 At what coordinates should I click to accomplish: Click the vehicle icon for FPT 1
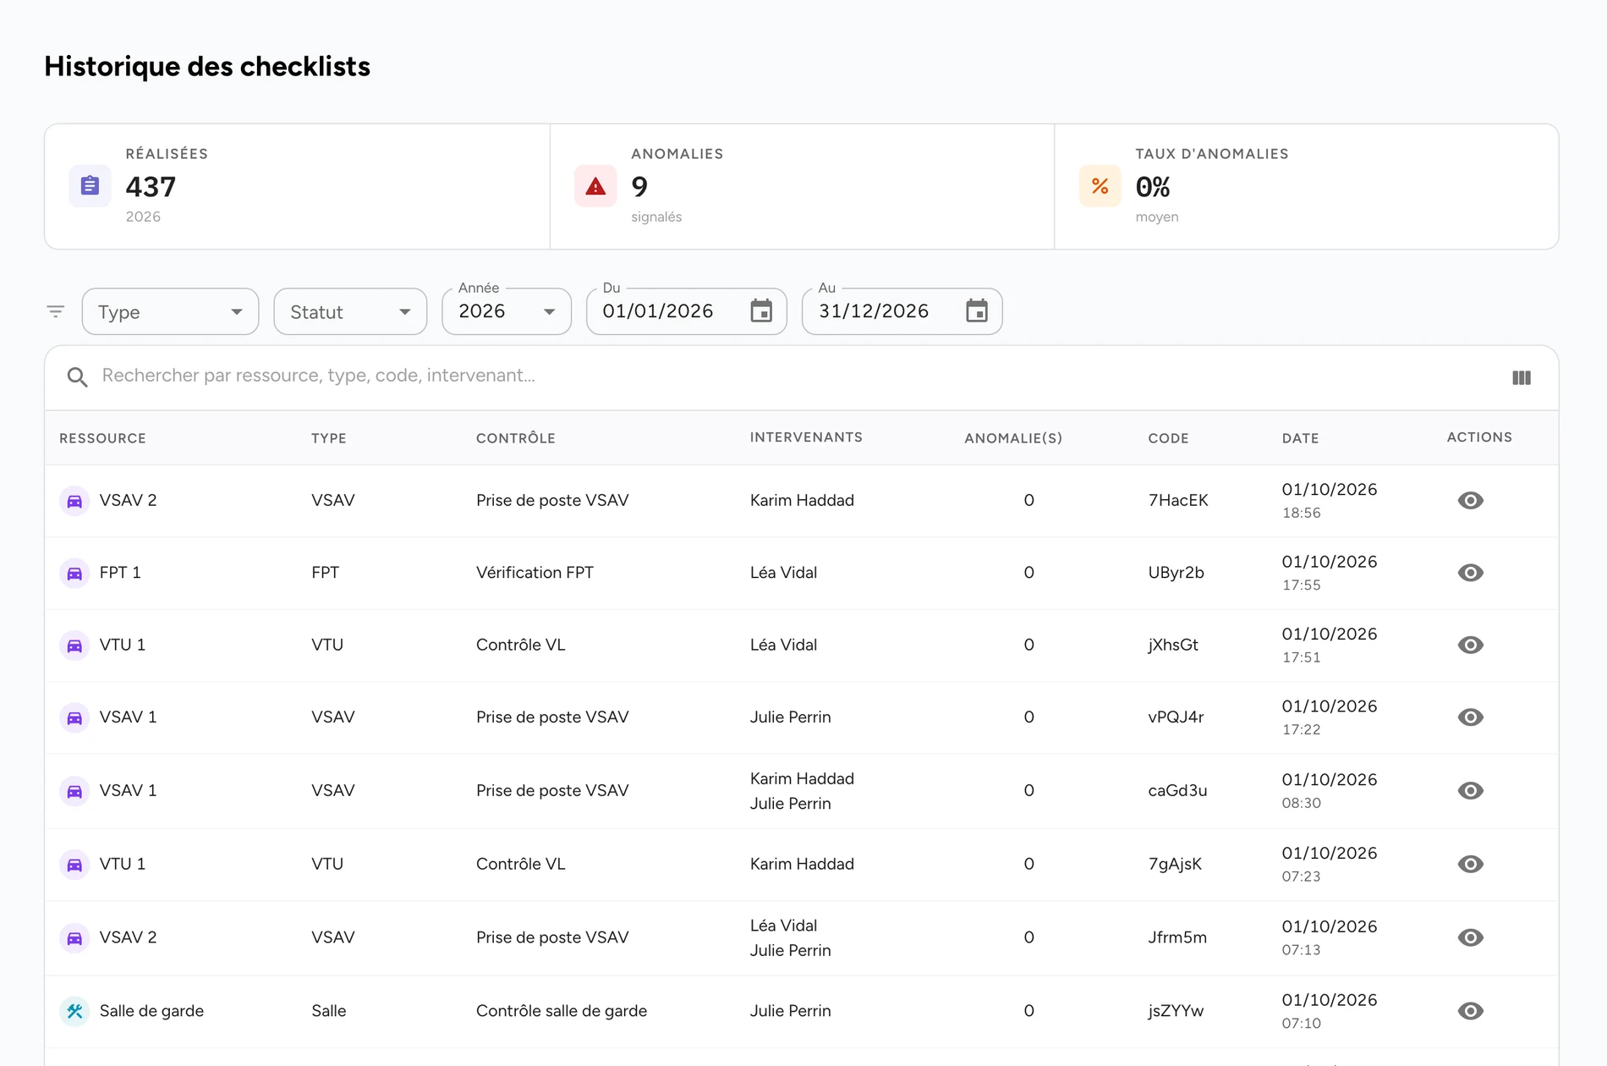(x=74, y=573)
